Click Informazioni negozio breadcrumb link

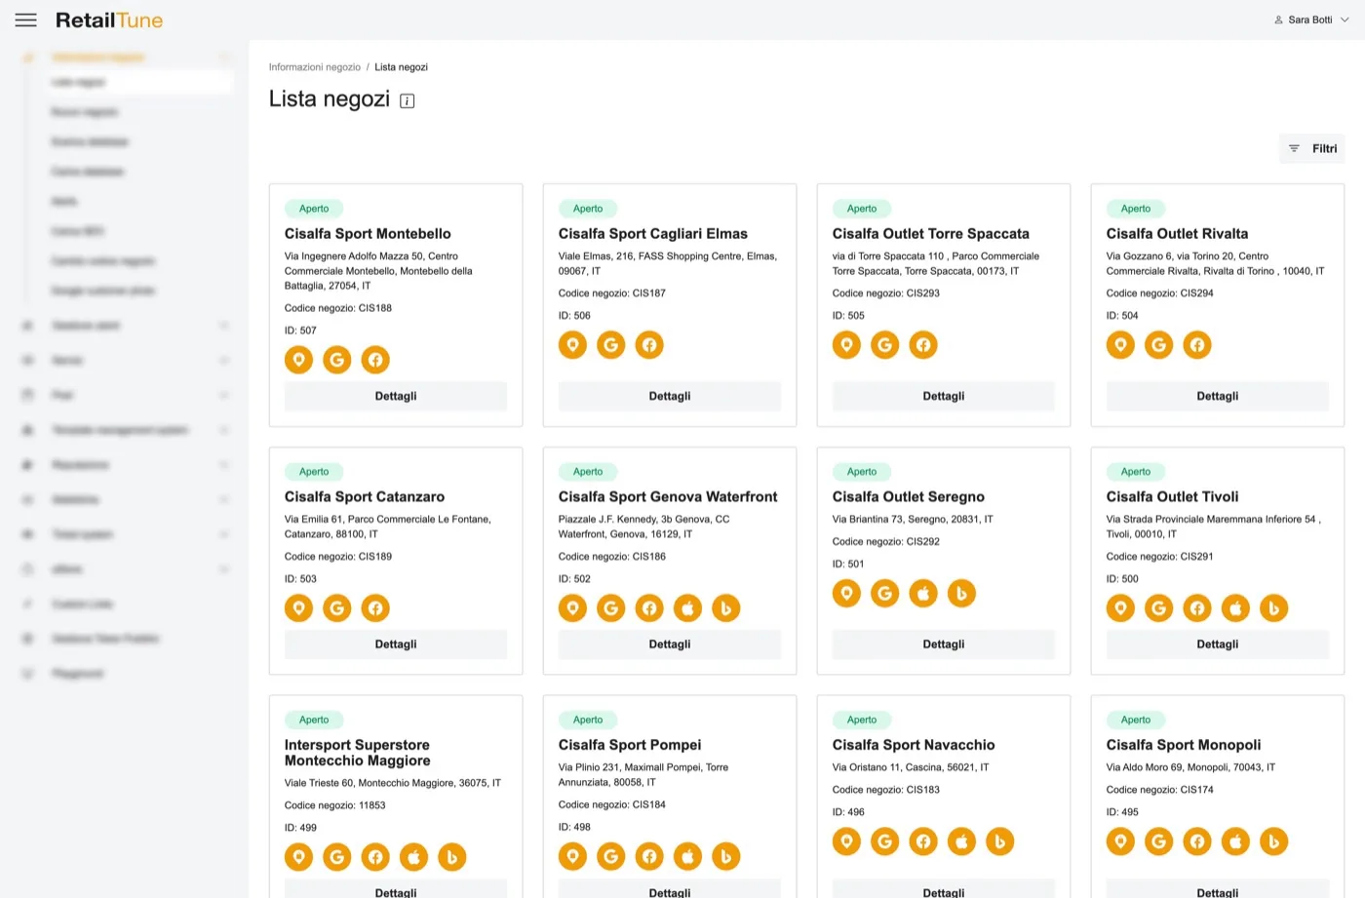[x=315, y=67]
